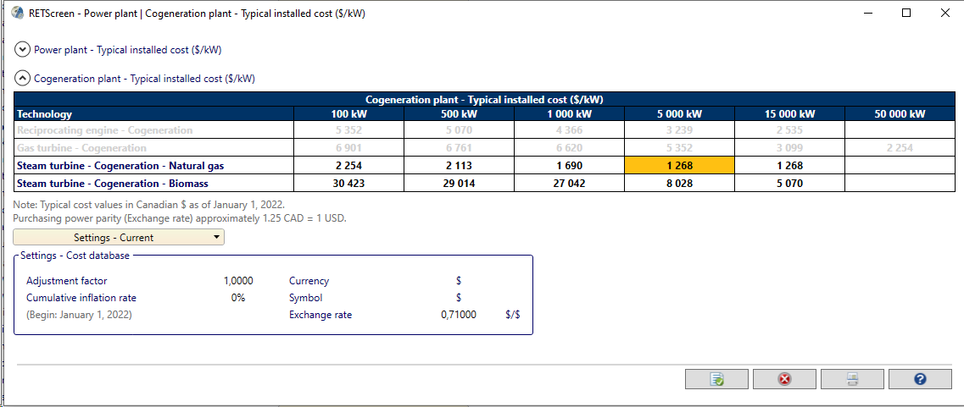Maximize the RETScreen window

pos(906,13)
